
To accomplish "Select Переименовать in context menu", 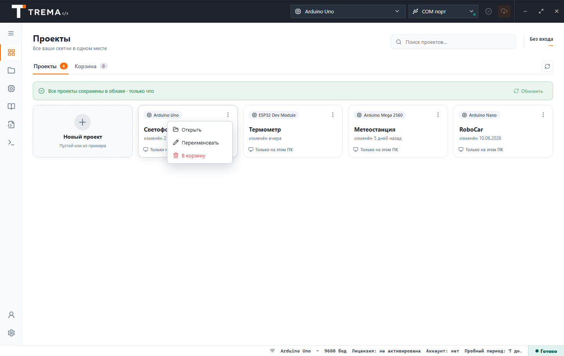I will [200, 143].
